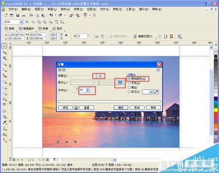Open the Effects menu
The width and height of the screenshot is (219, 173).
coord(78,9)
